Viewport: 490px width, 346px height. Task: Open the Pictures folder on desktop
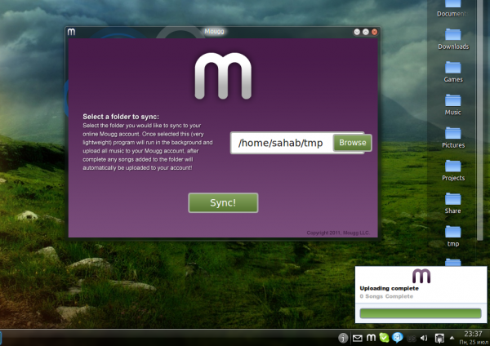coord(453,137)
